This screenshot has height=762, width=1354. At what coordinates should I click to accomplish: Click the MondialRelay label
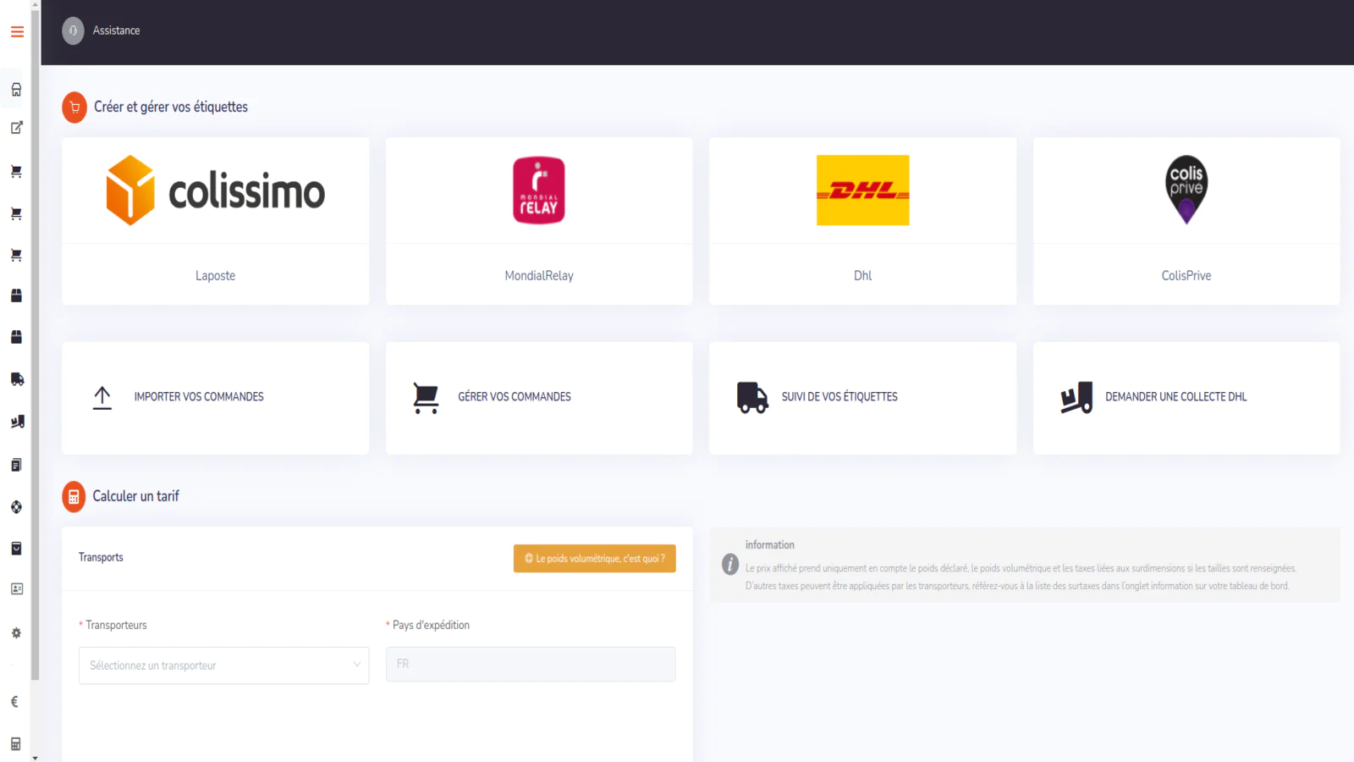(539, 276)
